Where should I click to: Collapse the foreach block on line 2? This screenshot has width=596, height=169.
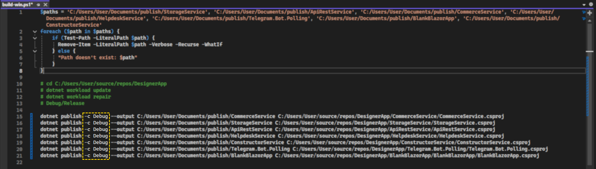pos(35,31)
